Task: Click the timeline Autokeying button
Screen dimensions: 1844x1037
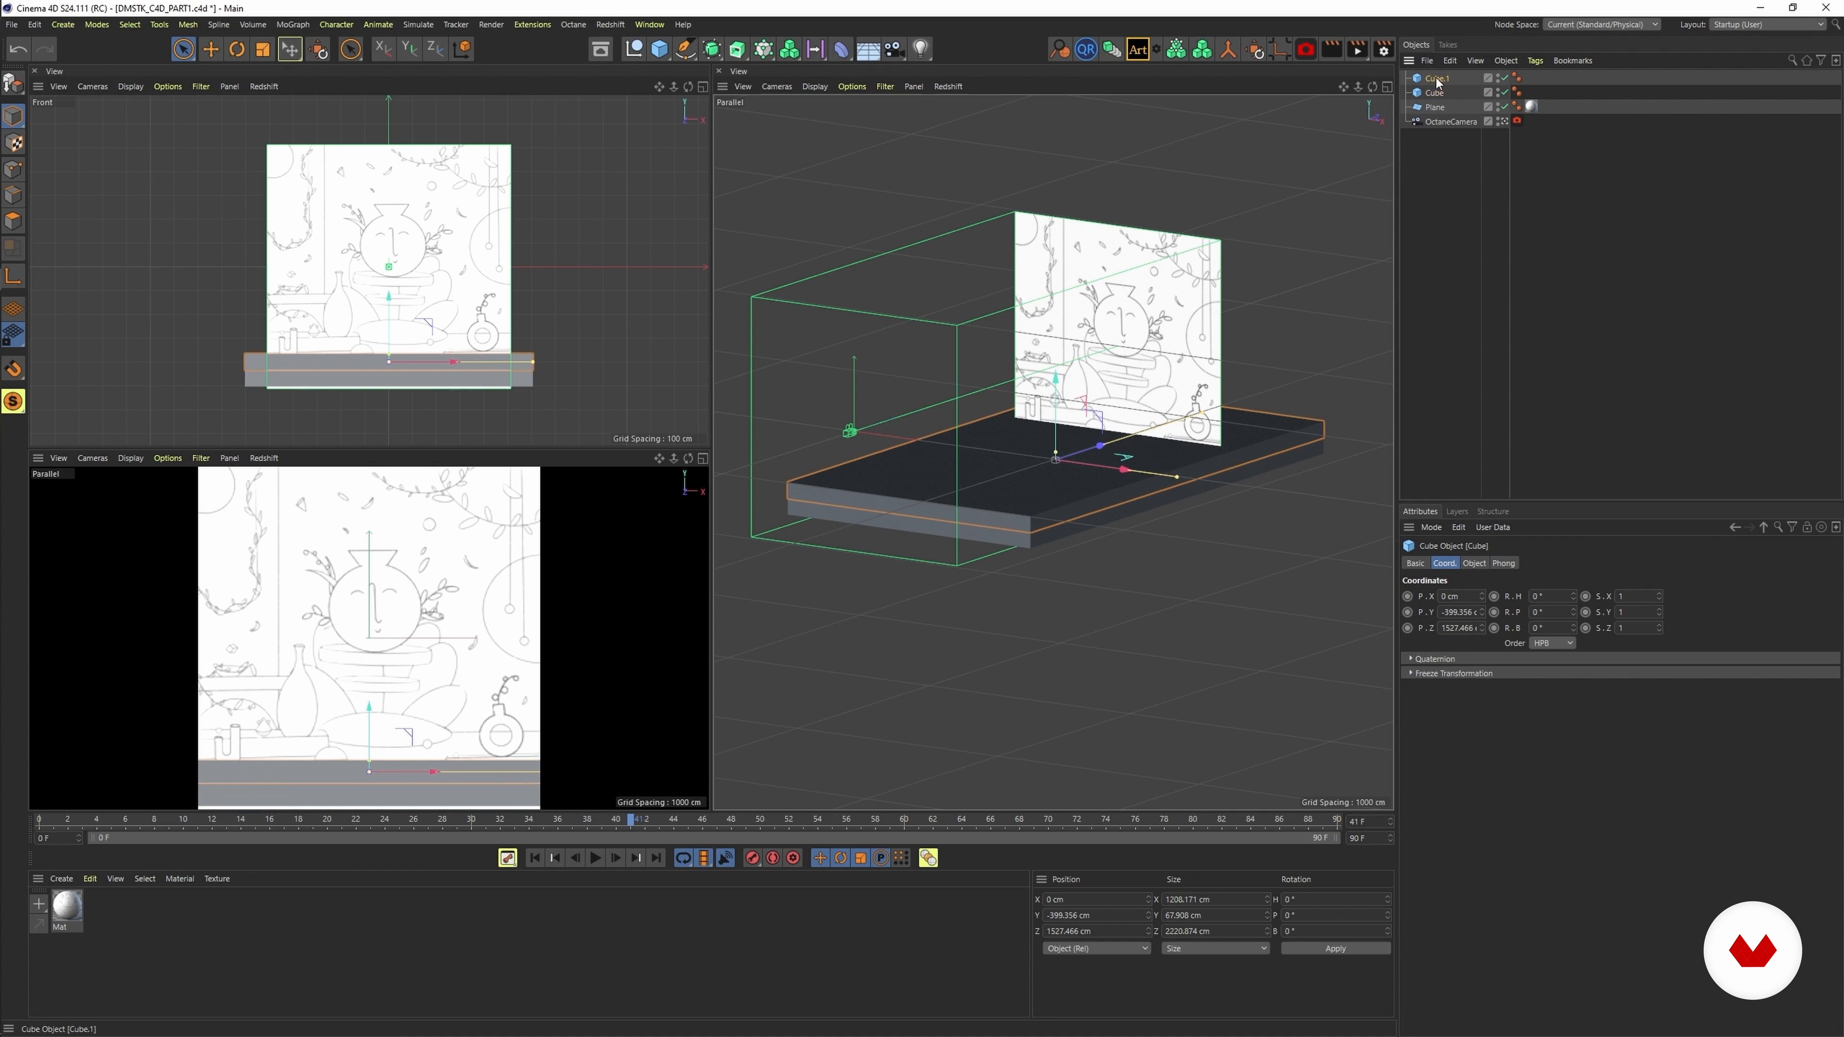Action: [x=773, y=858]
